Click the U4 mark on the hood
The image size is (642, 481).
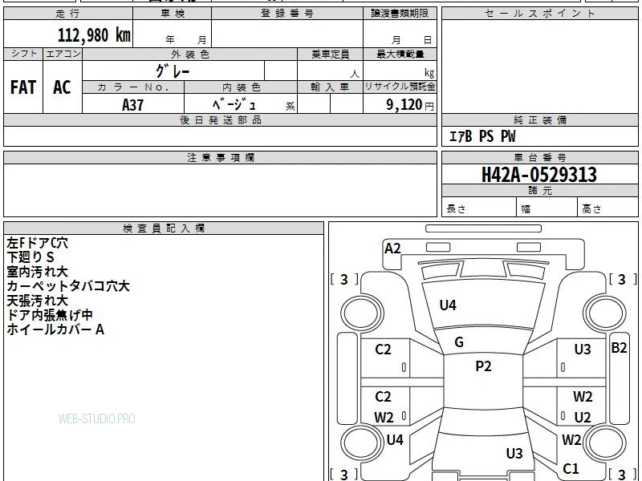[448, 305]
